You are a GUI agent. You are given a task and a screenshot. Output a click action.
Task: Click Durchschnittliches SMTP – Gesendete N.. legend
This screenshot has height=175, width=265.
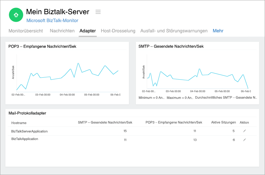pyautogui.click(x=226, y=97)
